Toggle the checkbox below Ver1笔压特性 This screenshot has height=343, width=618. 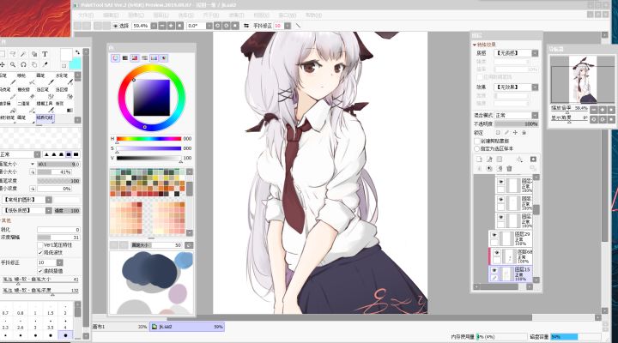coord(40,252)
